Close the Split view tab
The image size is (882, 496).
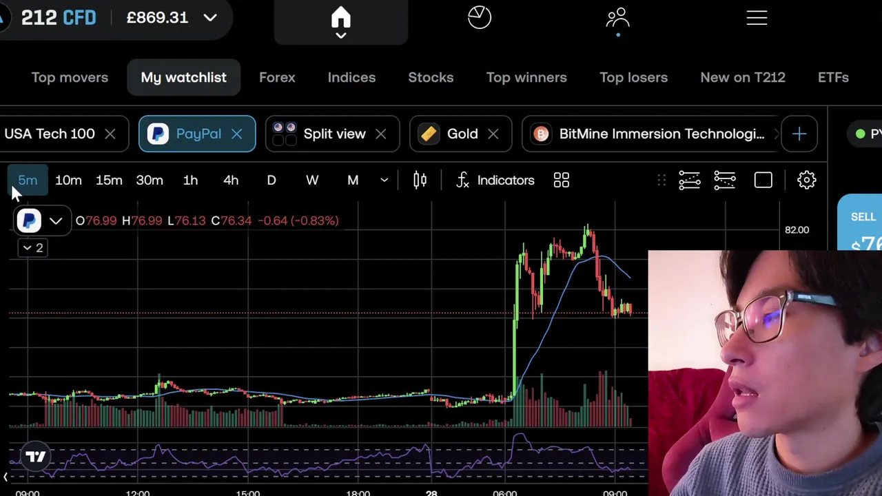click(380, 134)
